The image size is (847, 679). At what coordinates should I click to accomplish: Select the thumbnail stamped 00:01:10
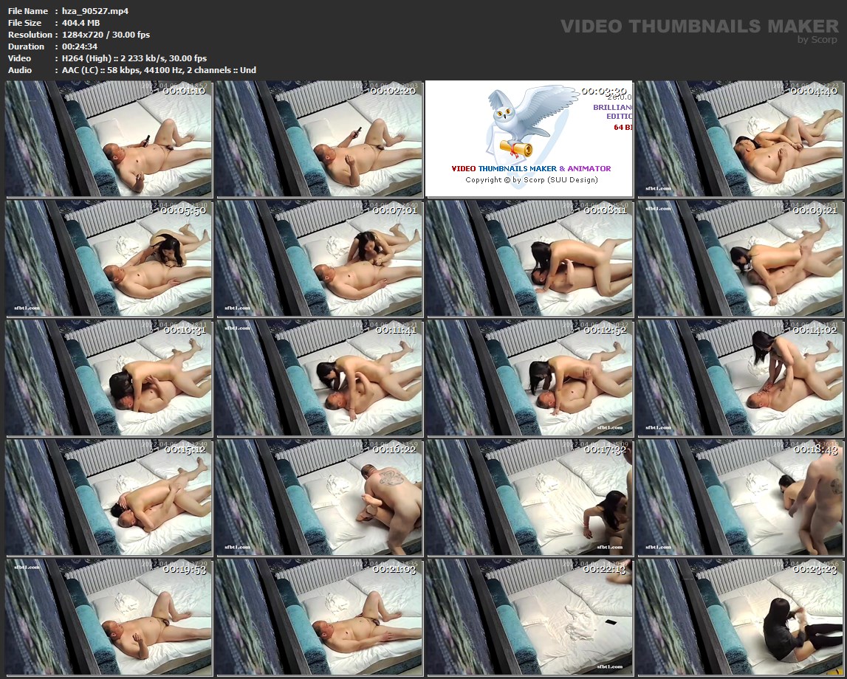point(109,139)
